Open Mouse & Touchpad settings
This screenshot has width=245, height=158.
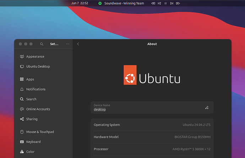pyautogui.click(x=40, y=132)
